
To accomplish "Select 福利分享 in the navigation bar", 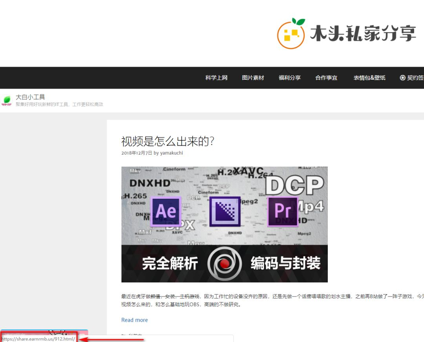I will tap(290, 78).
